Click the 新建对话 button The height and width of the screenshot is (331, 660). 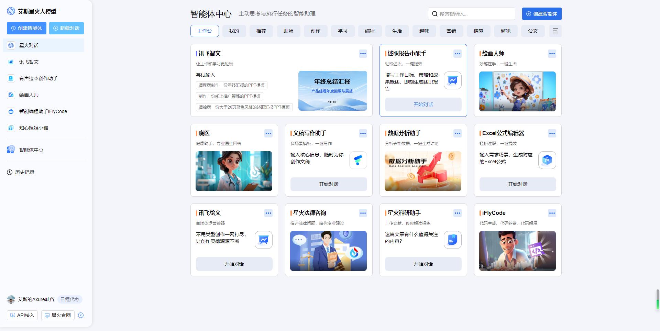coord(66,28)
